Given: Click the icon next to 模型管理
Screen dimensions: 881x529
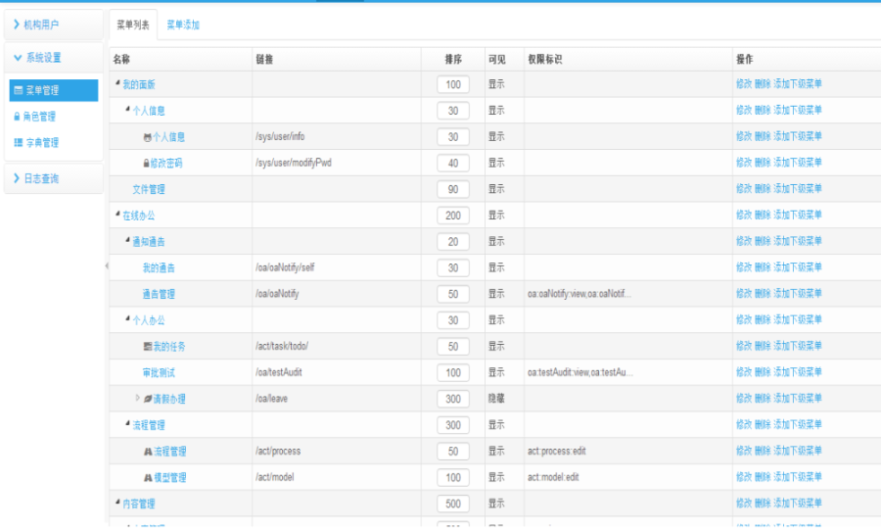Looking at the screenshot, I should click(147, 477).
